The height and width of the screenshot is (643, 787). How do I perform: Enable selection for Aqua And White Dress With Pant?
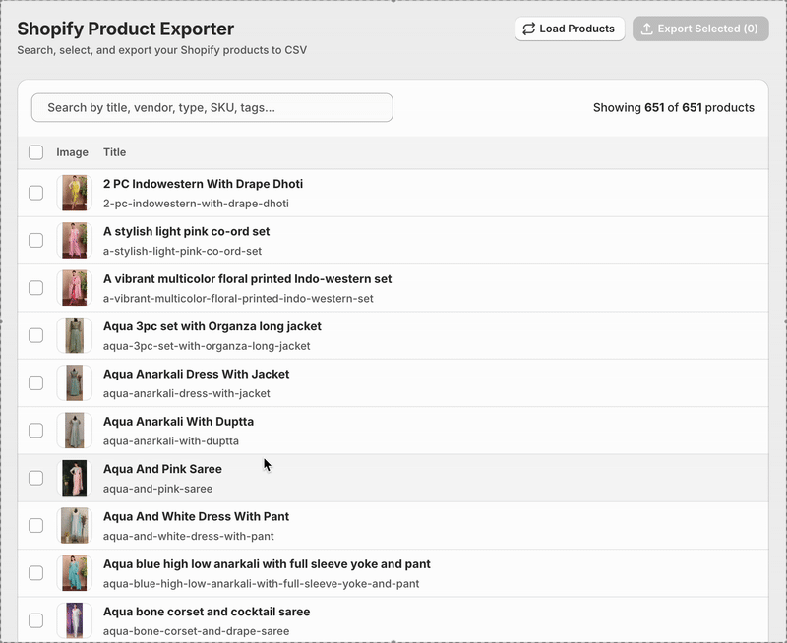[x=35, y=524]
